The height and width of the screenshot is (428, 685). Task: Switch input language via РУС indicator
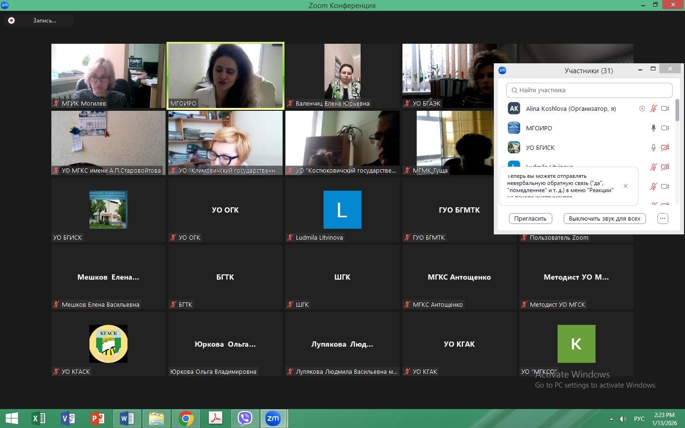pos(639,419)
